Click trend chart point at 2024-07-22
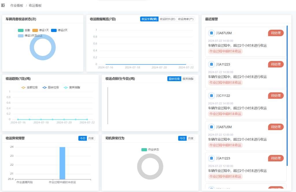The height and width of the screenshot is (192, 296). tap(87, 120)
